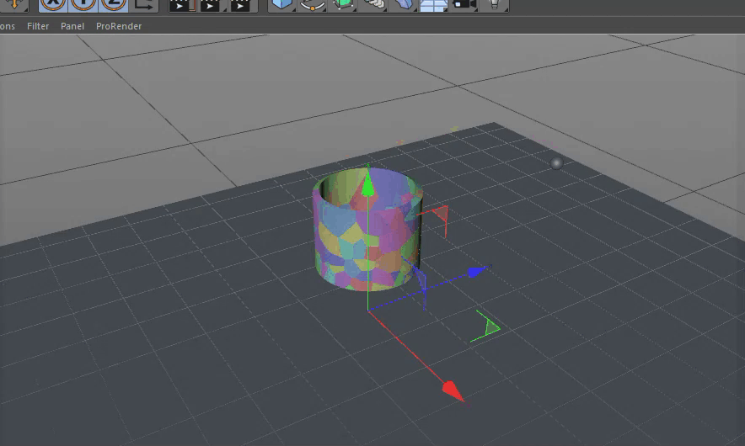Open the partially visible Options menu

click(x=7, y=26)
